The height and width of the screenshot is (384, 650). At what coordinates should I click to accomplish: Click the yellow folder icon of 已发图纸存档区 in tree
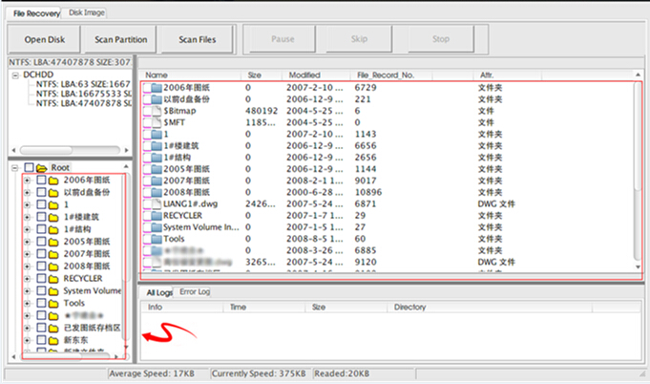[x=53, y=328]
